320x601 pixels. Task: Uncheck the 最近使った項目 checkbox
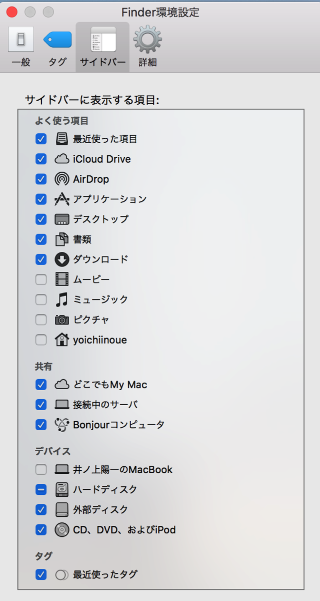(x=41, y=139)
